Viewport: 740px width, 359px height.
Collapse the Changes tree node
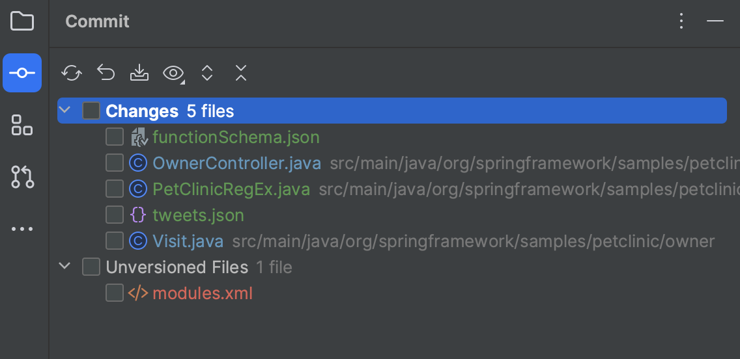click(x=64, y=111)
